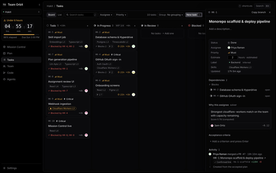This screenshot has height=173, width=276.
Task: Open the Priority filter dropdown
Action: pos(121,15)
